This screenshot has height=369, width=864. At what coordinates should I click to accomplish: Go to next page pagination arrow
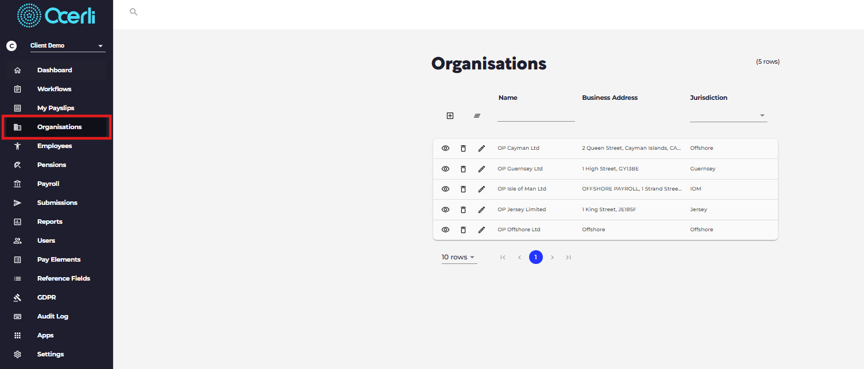click(x=552, y=257)
